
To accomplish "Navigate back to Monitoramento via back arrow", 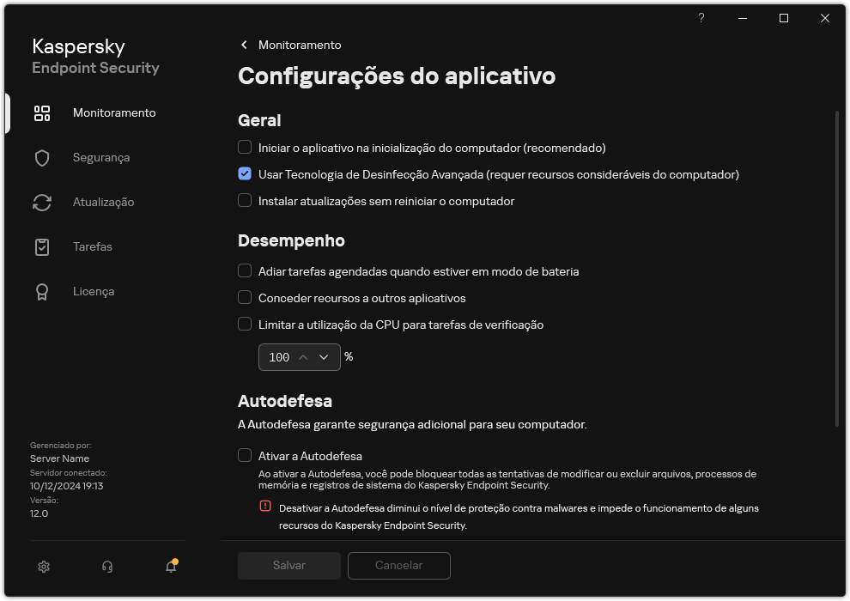I will point(243,45).
